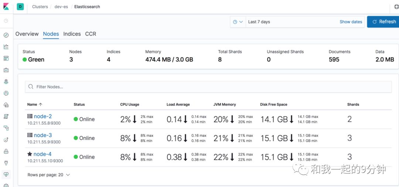This screenshot has width=399, height=187.
Task: Click the D space avatar
Action: (20, 7)
